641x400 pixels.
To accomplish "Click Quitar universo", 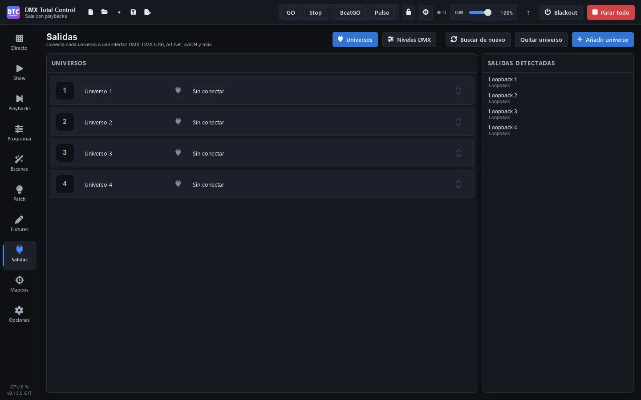I will [541, 40].
